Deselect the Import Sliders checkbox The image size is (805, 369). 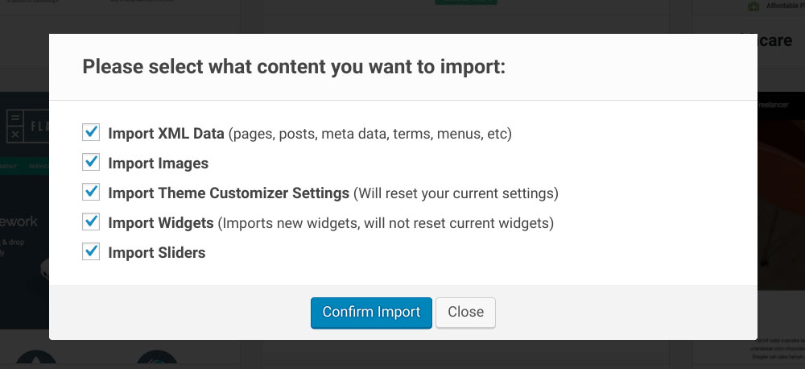pyautogui.click(x=90, y=252)
